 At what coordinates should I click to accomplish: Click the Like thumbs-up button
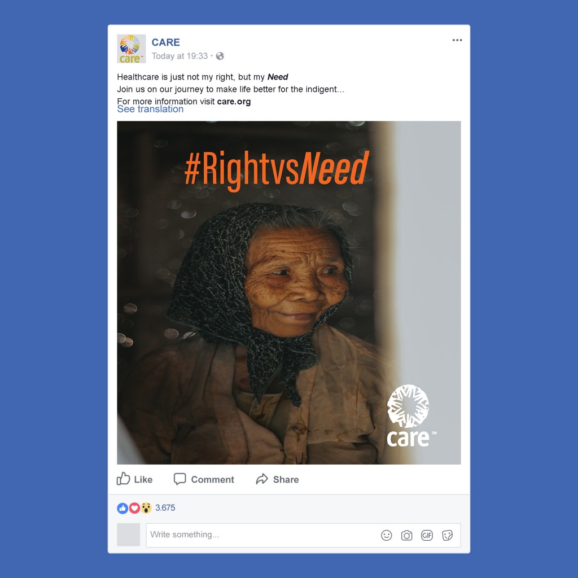134,479
